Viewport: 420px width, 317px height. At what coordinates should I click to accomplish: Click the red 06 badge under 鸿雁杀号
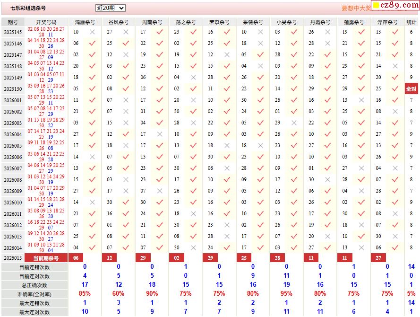pyautogui.click(x=76, y=258)
